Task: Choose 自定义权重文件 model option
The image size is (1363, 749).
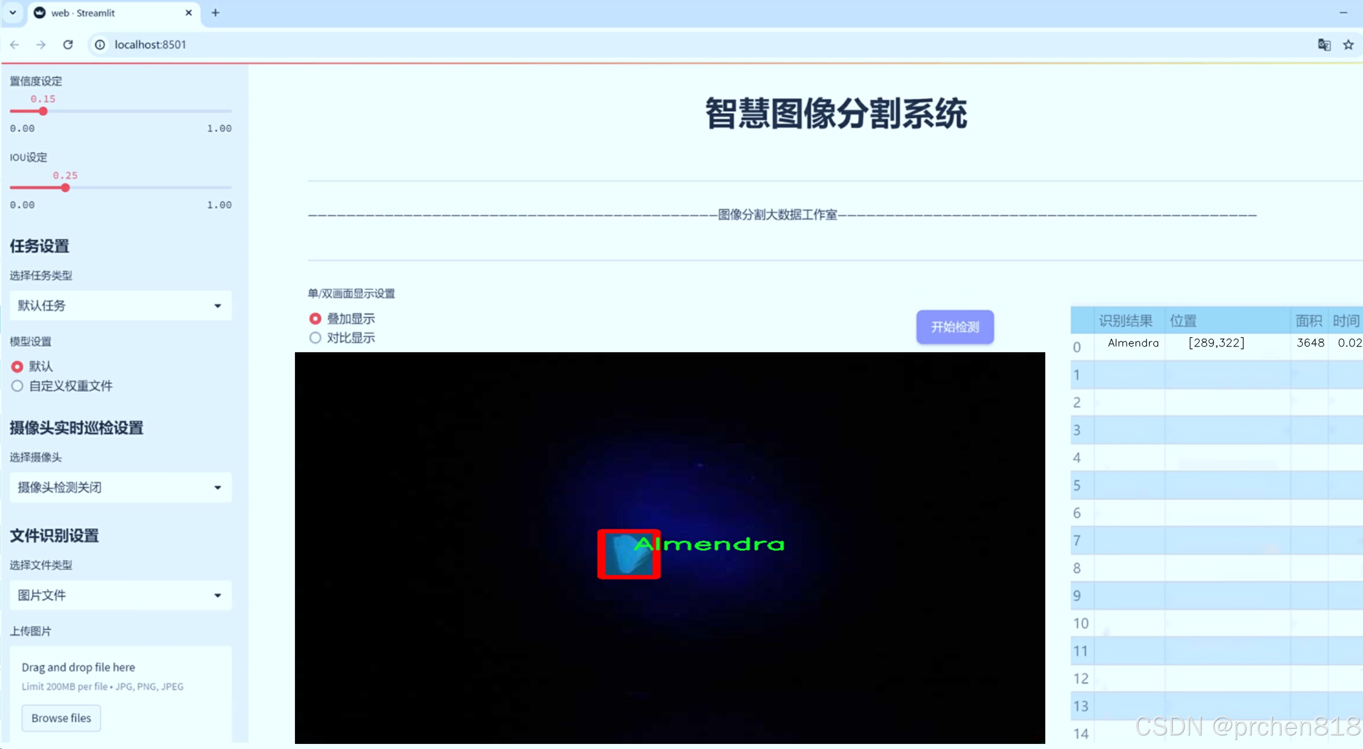Action: 18,386
